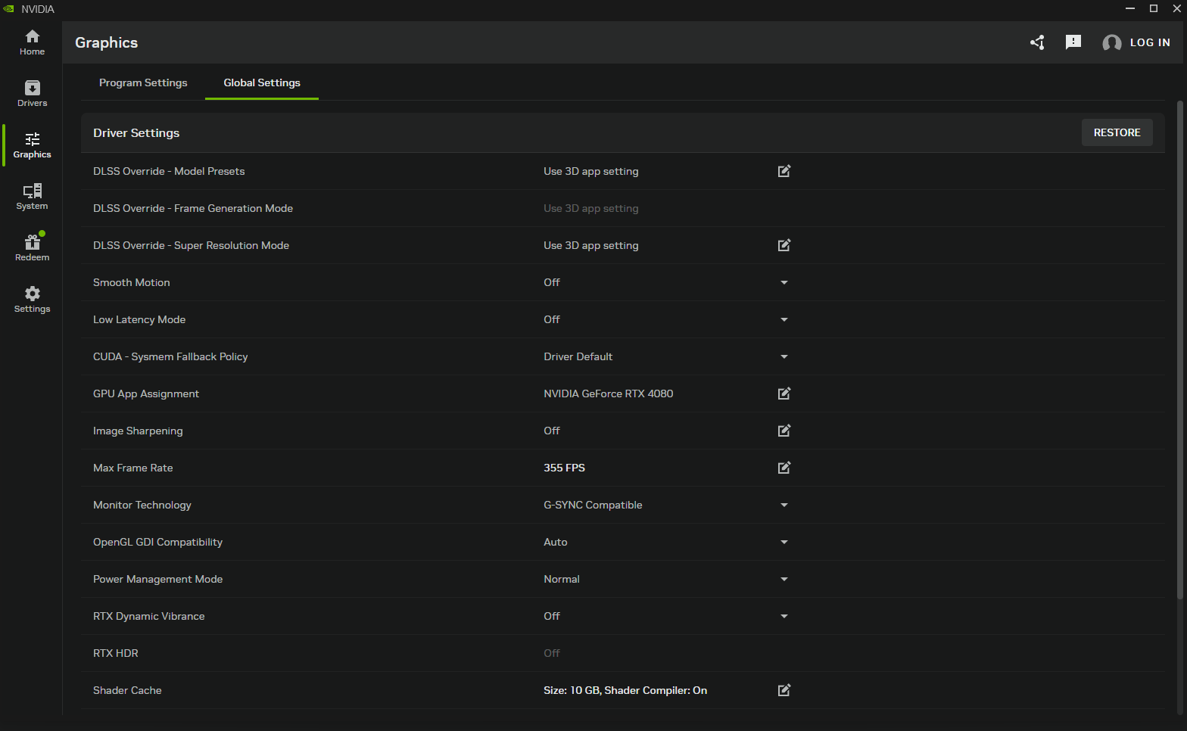Screen dimensions: 1187x731
Task: Click the DLSS Override - Model Presets label
Action: click(x=169, y=171)
